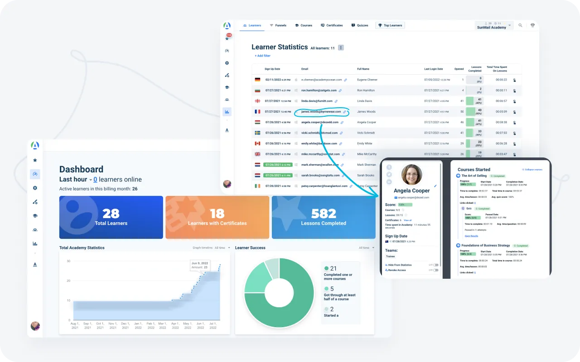Toggle the Hide From Statistics switch
580x362 pixels.
click(435, 265)
